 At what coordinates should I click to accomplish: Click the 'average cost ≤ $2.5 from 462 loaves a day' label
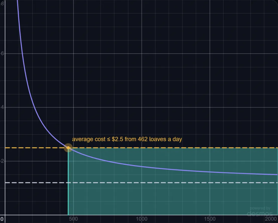pos(127,139)
